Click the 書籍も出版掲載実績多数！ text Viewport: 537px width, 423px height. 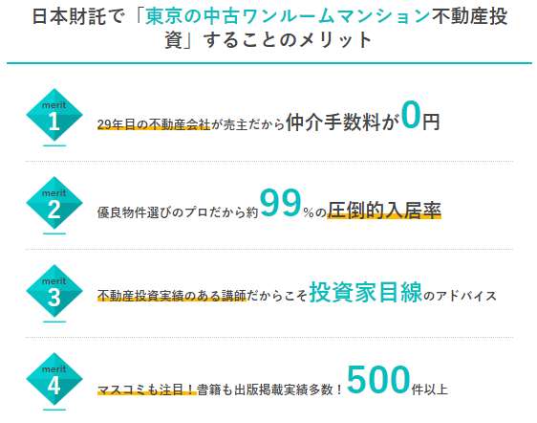[269, 390]
